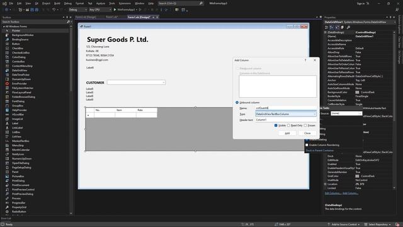Toggle the Visible checkbox in Add Column
Image resolution: width=403 pixels, height=227 pixels.
276,125
